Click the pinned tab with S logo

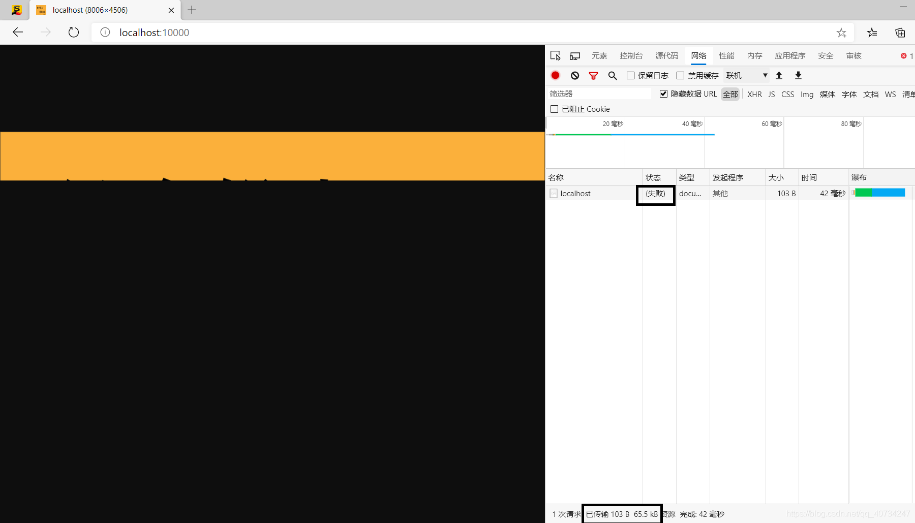coord(16,10)
